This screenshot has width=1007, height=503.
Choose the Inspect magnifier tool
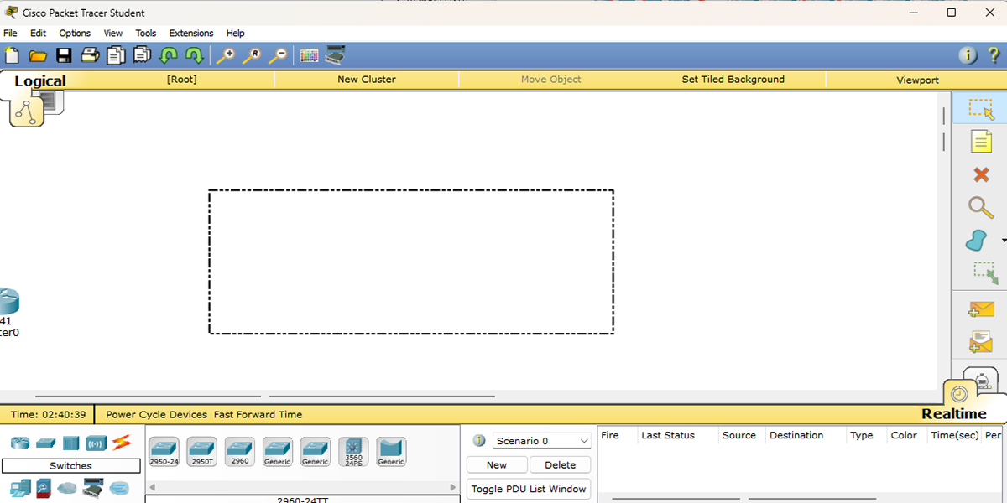981,207
